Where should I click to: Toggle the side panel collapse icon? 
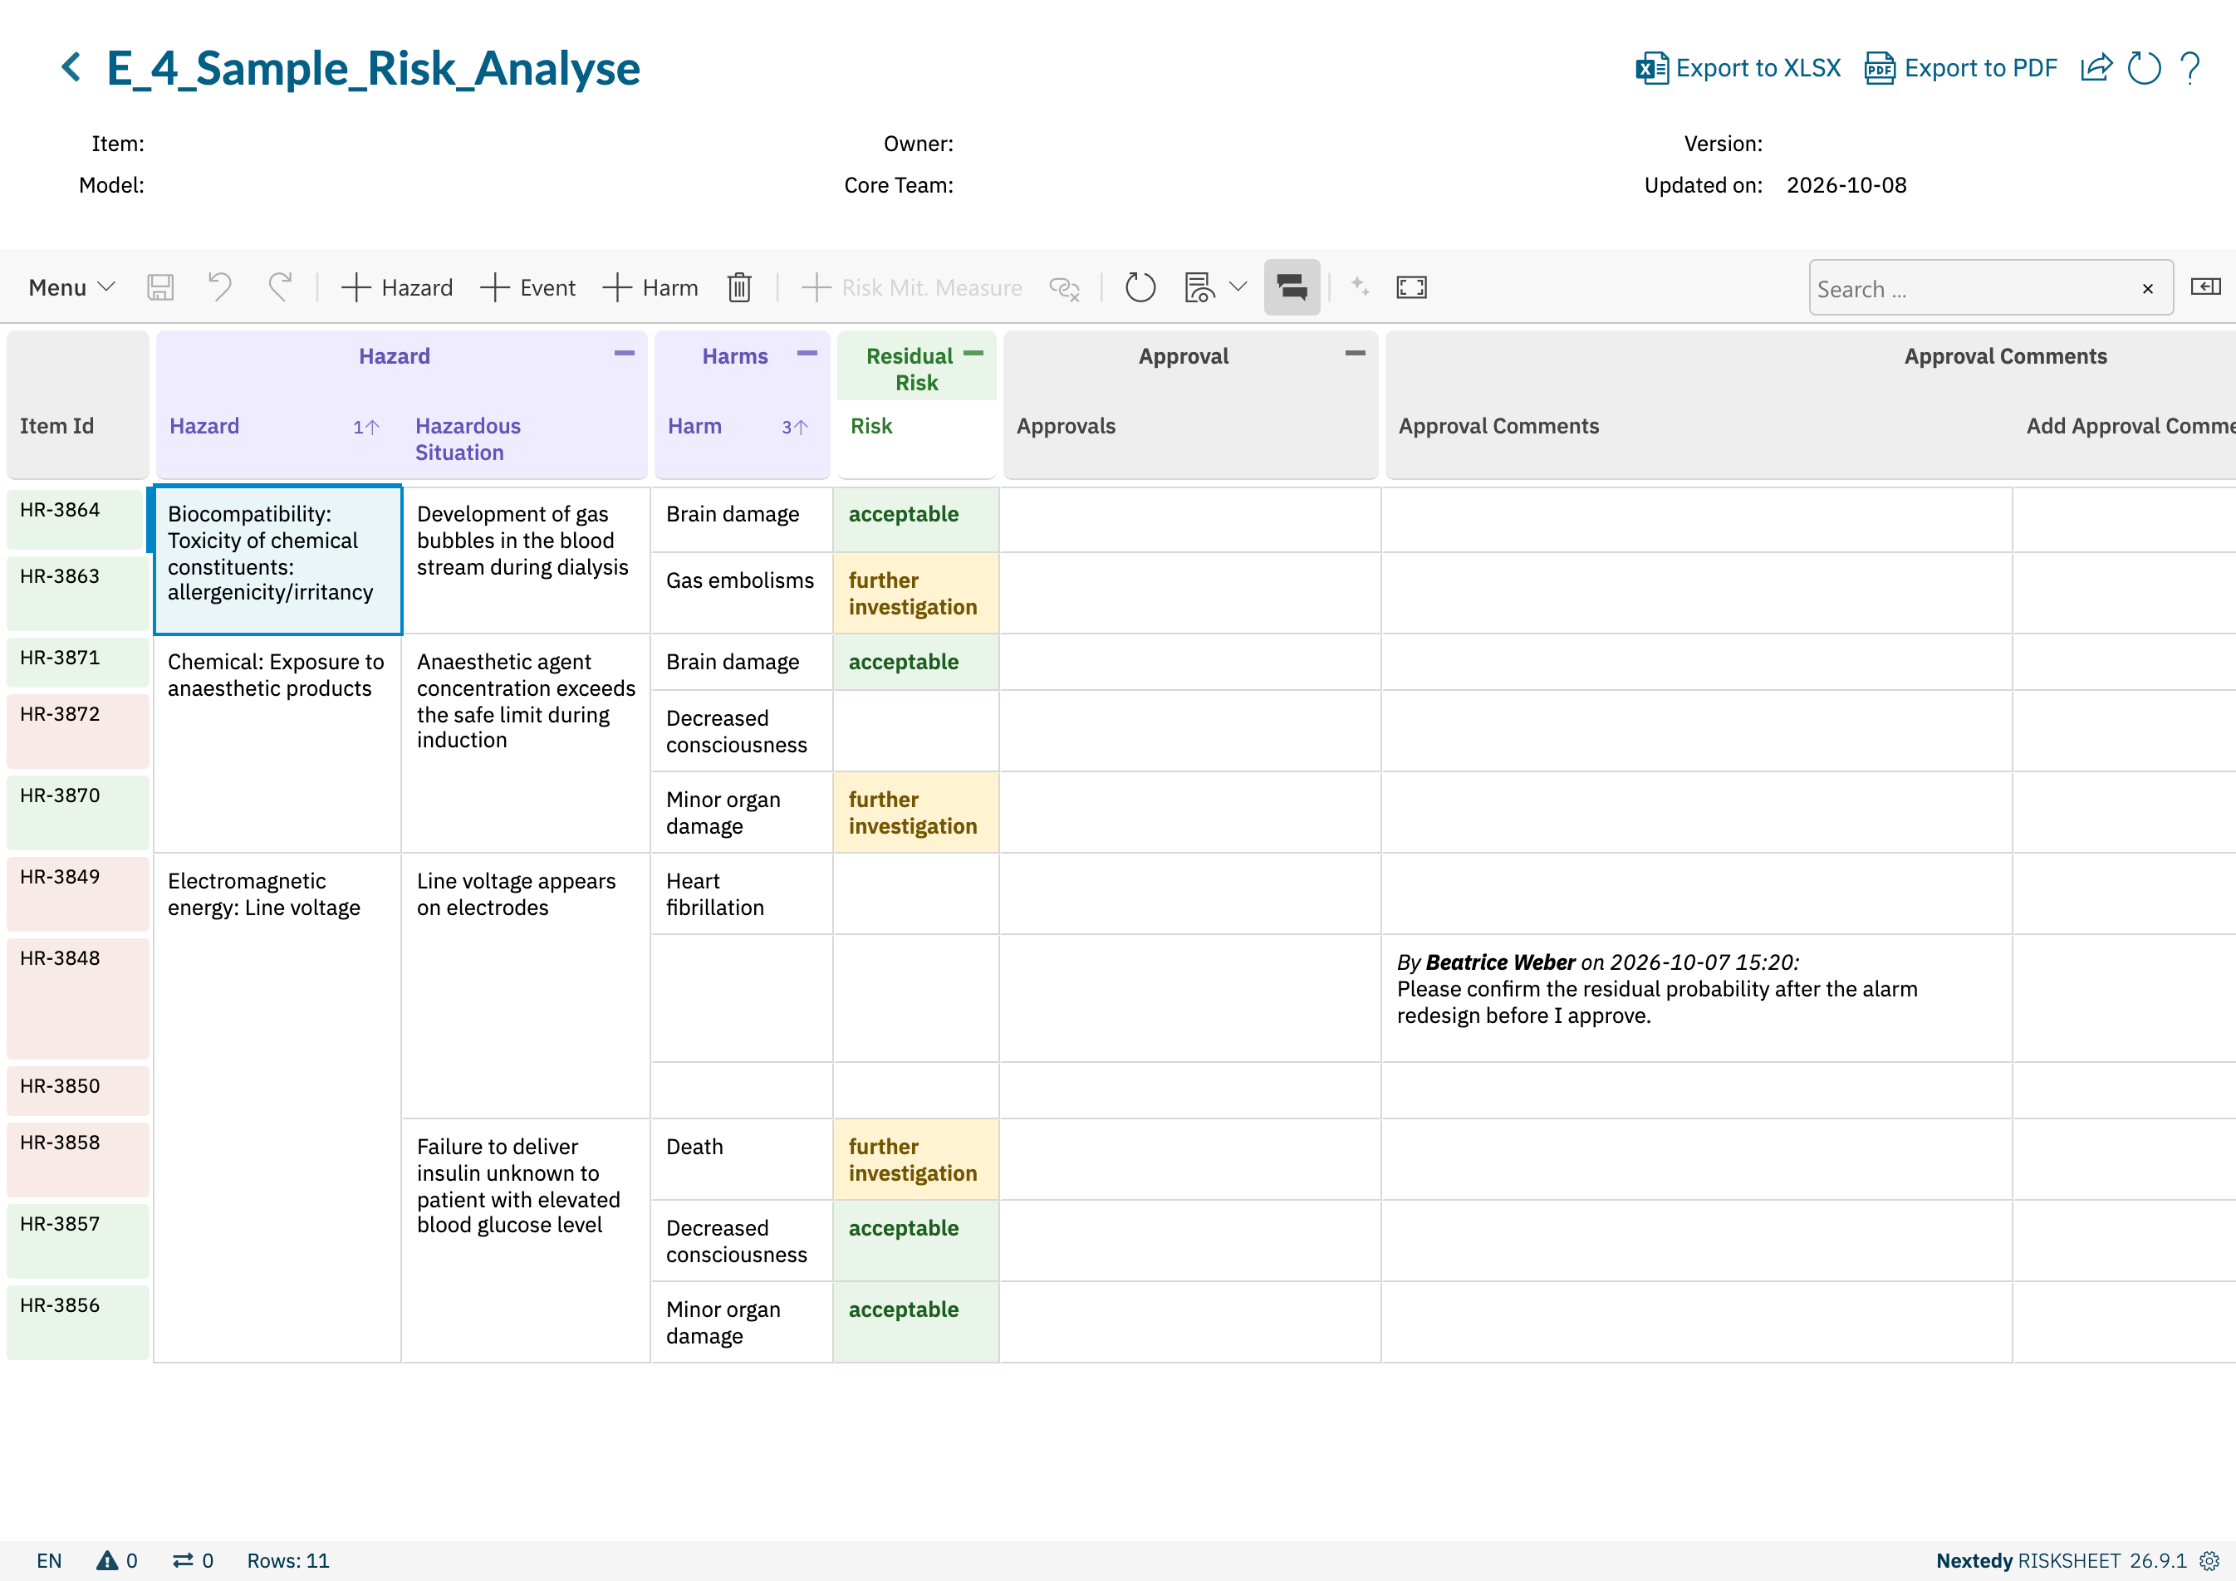(2204, 286)
